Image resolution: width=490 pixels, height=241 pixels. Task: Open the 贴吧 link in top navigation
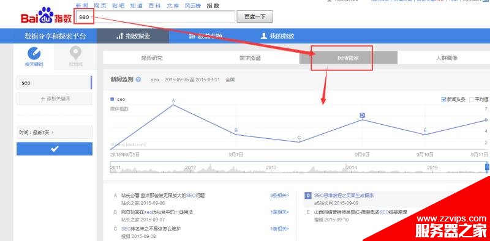118,6
